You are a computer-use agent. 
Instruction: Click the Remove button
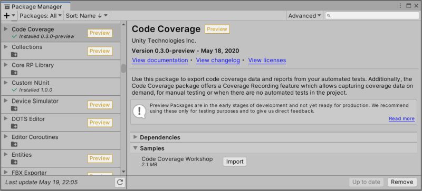point(402,182)
